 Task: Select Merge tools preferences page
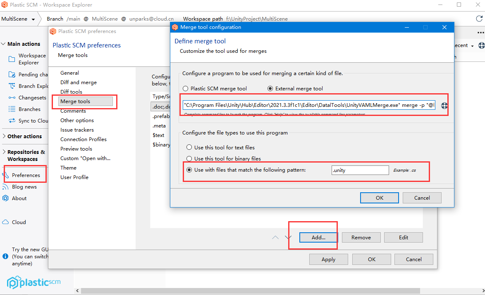85,101
